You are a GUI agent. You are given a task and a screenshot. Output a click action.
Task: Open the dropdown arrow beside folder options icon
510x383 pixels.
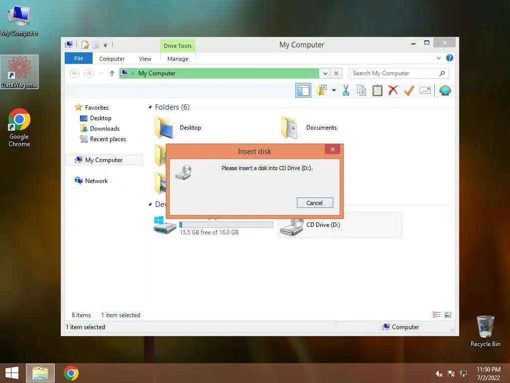(334, 90)
